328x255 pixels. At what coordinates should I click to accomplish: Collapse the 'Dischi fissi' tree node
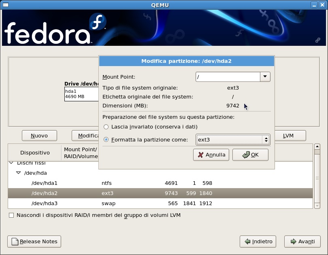pos(11,163)
